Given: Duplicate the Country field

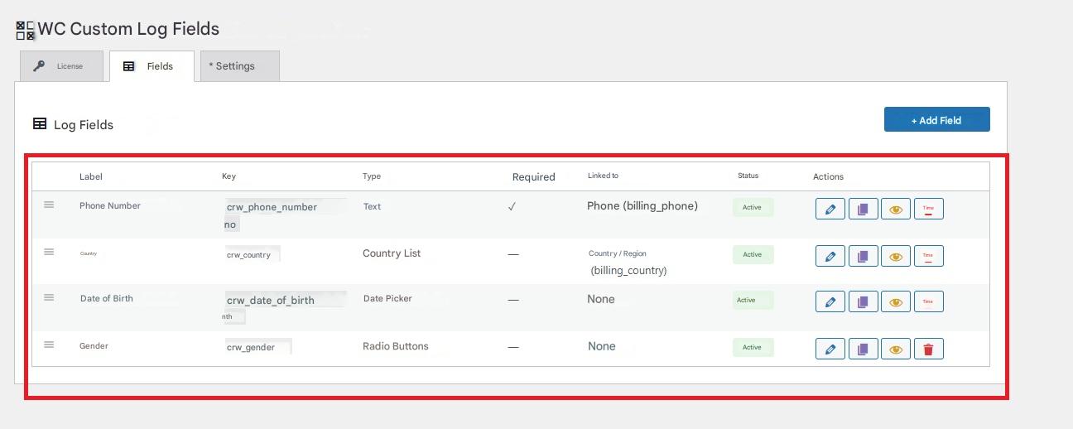Looking at the screenshot, I should coord(863,256).
